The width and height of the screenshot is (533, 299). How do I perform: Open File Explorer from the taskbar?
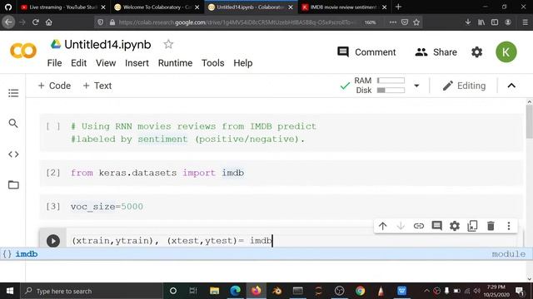[215, 291]
